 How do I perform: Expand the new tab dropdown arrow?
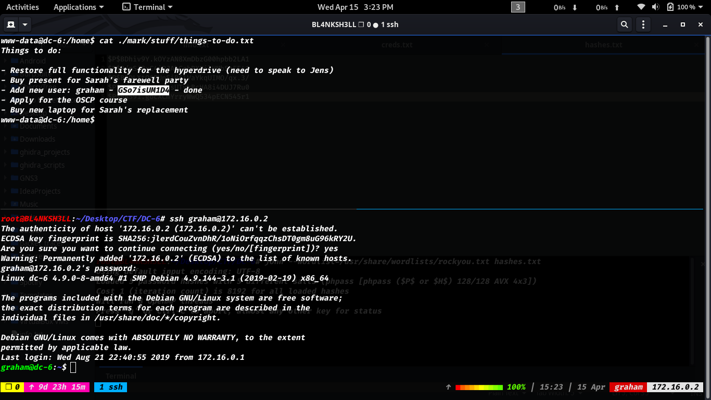point(24,24)
